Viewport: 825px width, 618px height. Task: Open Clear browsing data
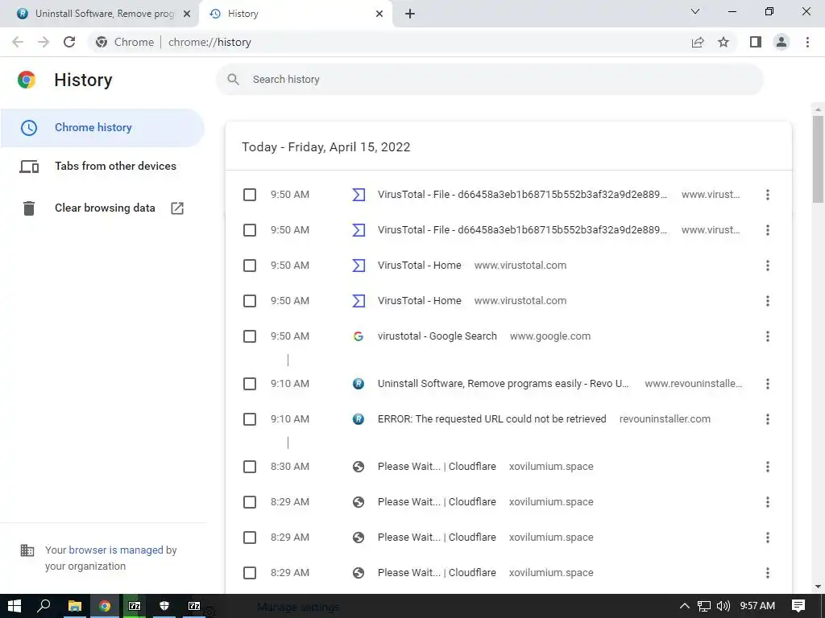[x=102, y=208]
